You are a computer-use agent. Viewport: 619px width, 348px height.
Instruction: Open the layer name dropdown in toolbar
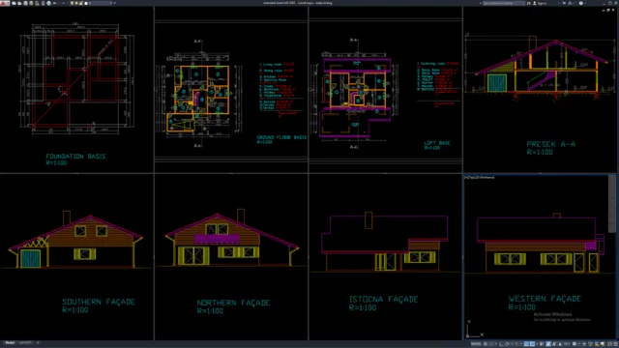pyautogui.click(x=101, y=3)
